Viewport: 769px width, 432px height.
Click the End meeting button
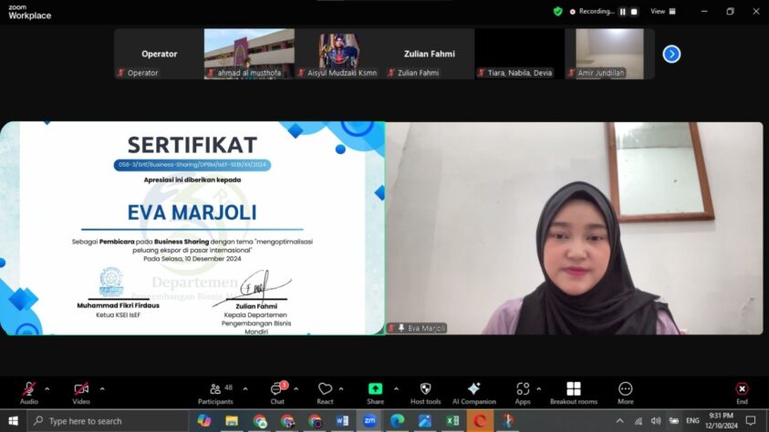742,392
